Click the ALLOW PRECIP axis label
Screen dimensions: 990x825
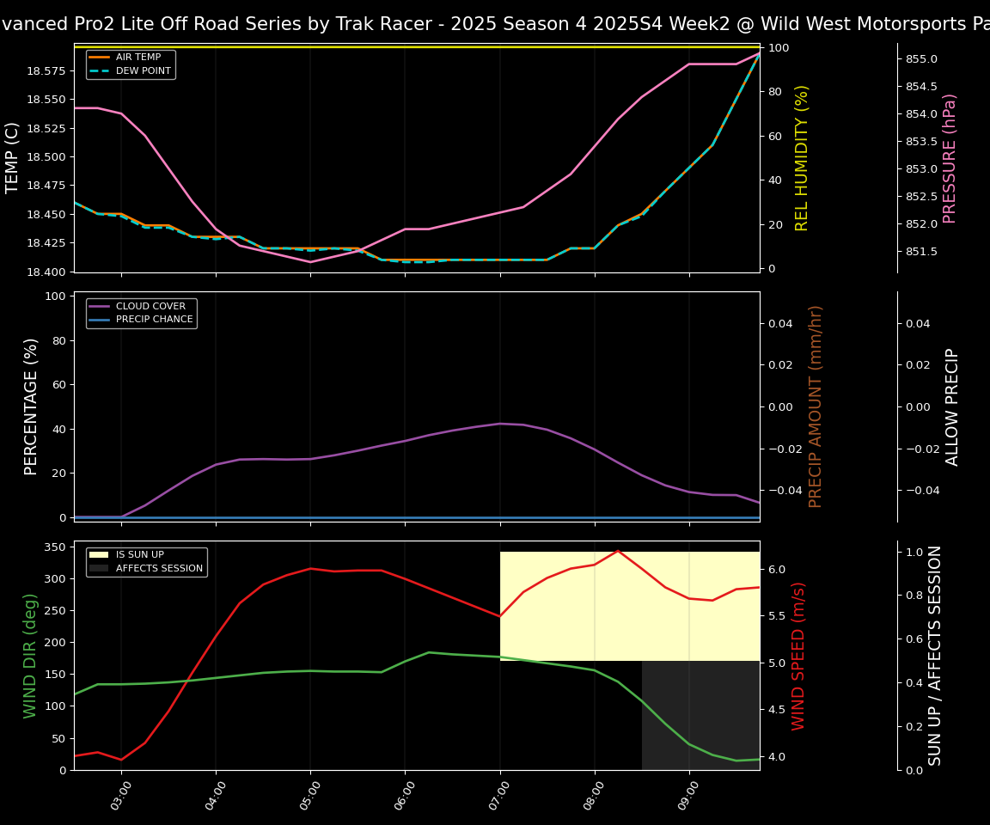click(x=952, y=406)
